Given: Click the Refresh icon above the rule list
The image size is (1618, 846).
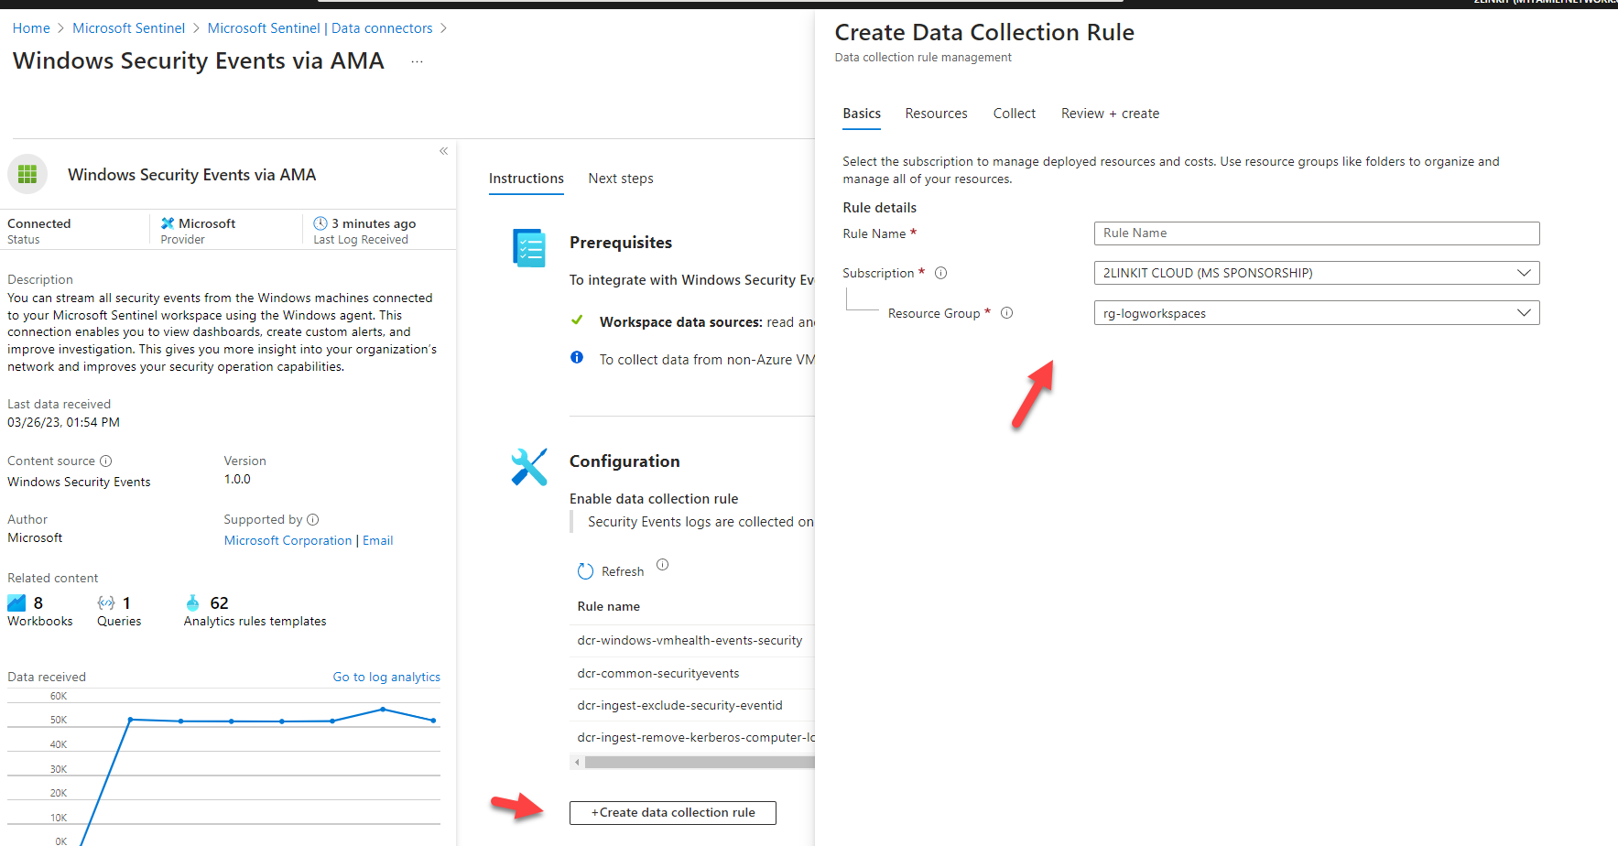Looking at the screenshot, I should tap(586, 570).
